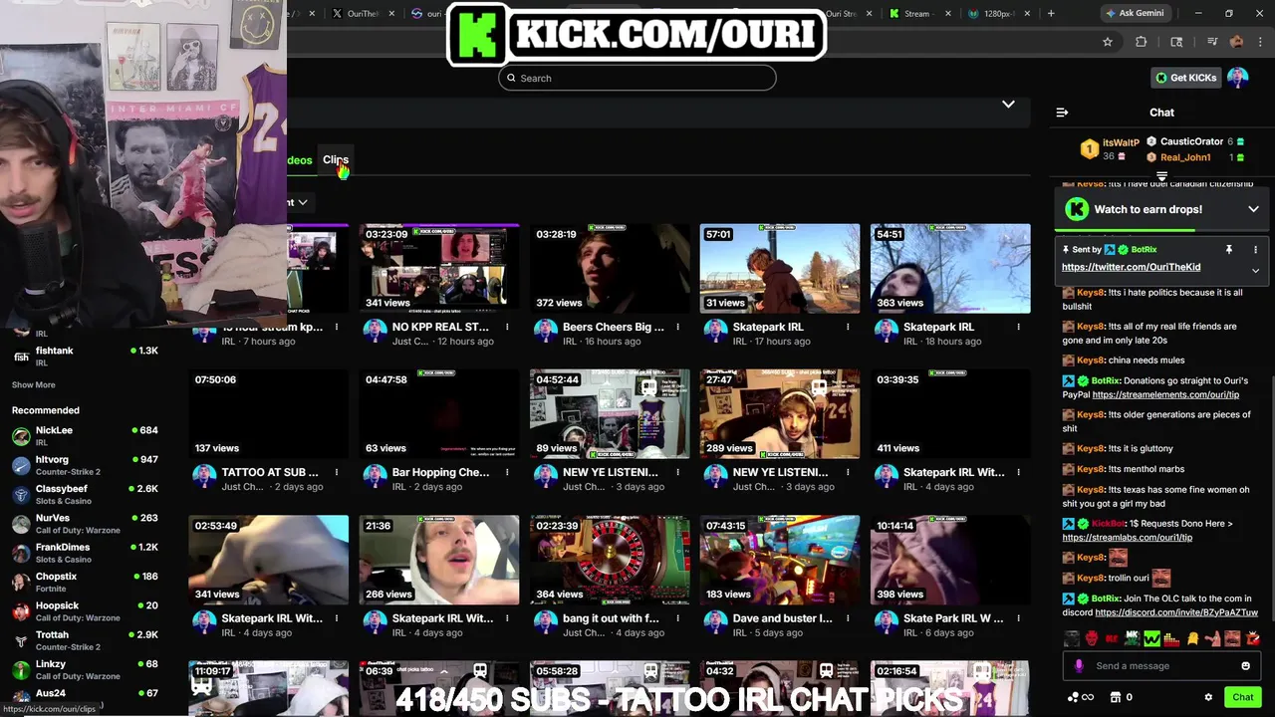Play the 02:23:39 roulette video thumbnail
1275x717 pixels.
610,560
